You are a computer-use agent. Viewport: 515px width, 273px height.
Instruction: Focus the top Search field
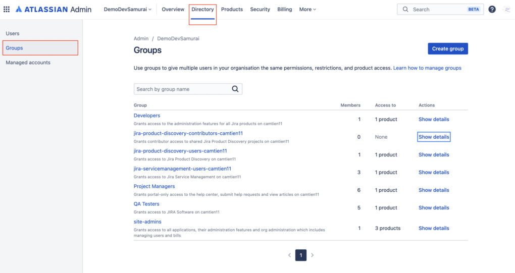440,9
